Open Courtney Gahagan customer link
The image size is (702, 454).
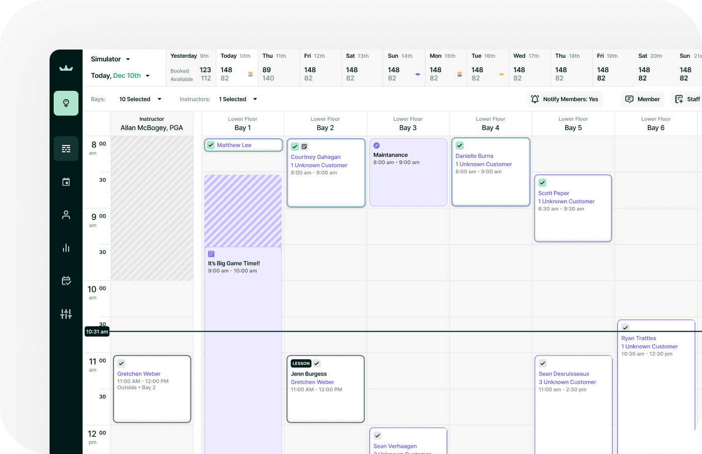pos(315,157)
